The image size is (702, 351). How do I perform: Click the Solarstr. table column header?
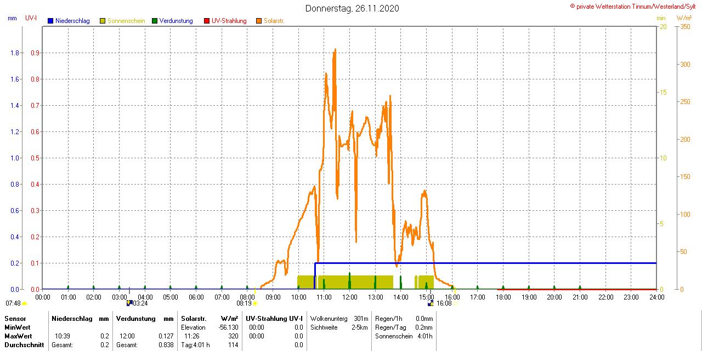(193, 319)
